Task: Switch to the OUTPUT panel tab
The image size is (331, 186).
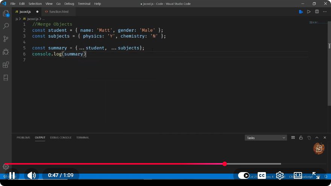Action: click(40, 138)
